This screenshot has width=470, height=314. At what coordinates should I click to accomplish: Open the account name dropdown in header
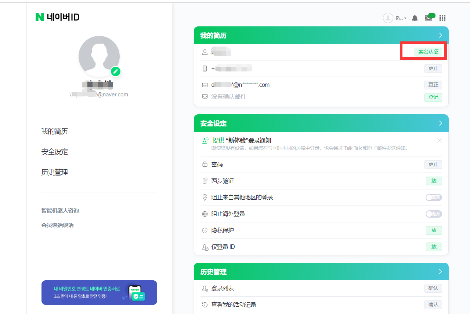point(401,18)
